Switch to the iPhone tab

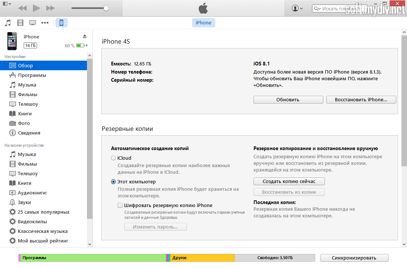[x=203, y=23]
